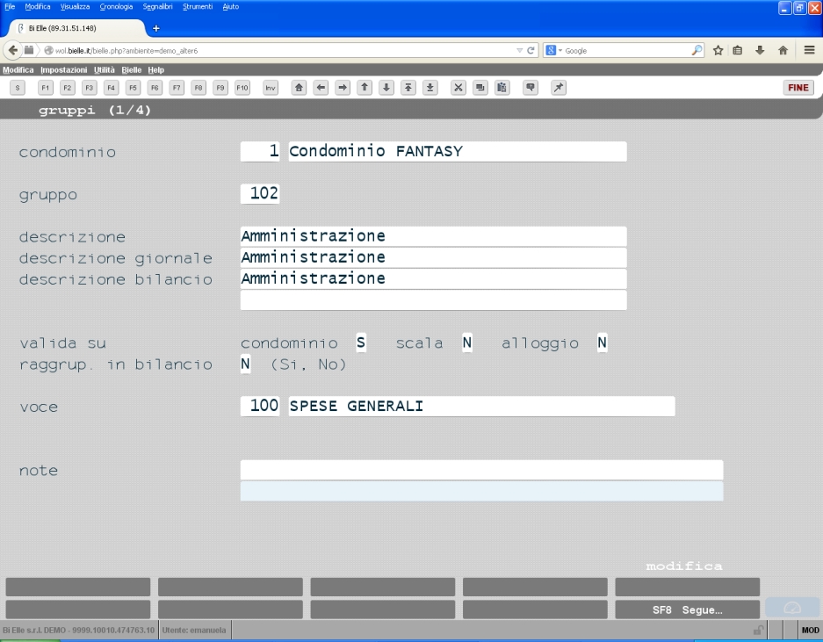Click the gruppo field containing 102
The height and width of the screenshot is (642, 823).
[x=260, y=194]
